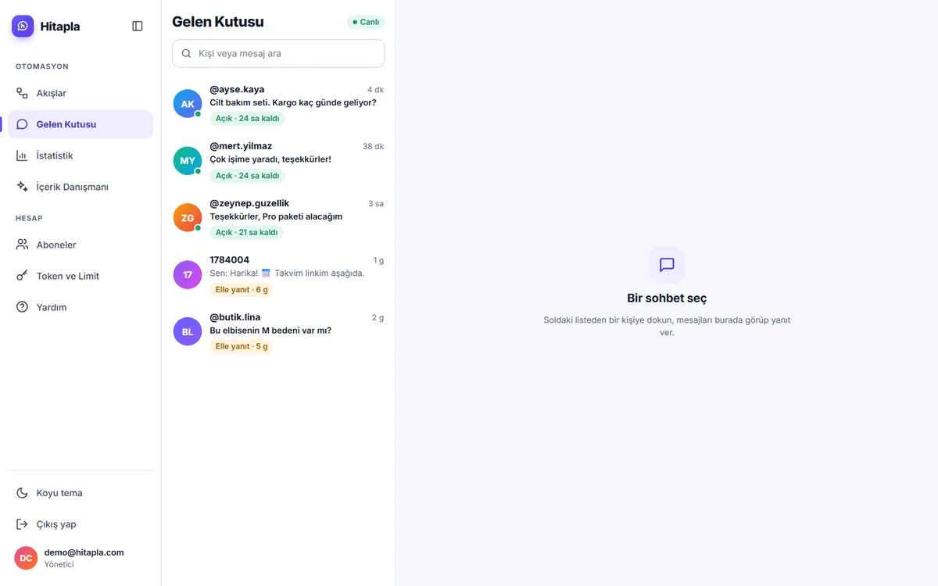Click the ZG avatar for zeynep.guzellik
This screenshot has width=938, height=586.
pyautogui.click(x=188, y=218)
